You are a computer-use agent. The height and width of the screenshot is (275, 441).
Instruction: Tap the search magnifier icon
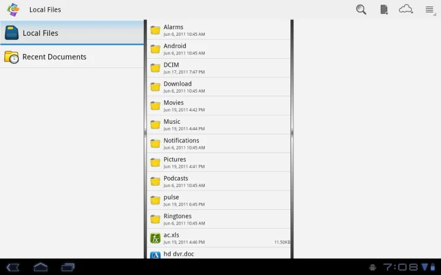coord(361,9)
